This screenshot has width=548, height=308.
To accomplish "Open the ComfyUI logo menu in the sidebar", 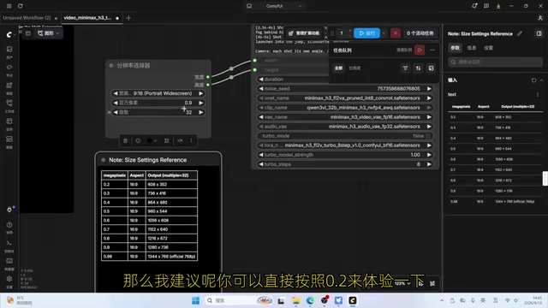I will (9, 34).
